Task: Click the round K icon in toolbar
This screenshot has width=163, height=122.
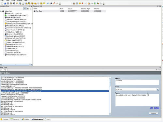Action: [x=14, y=4]
